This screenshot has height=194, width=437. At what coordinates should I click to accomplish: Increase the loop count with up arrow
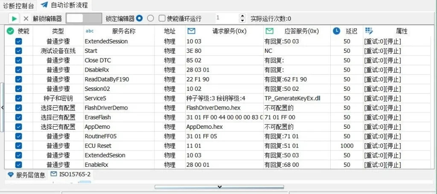click(243, 16)
